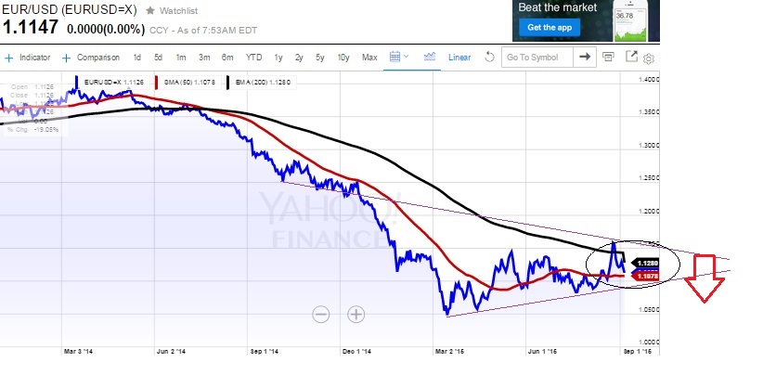Click the full screen chart icon
Viewport: 776px width, 375px height.
click(x=608, y=58)
